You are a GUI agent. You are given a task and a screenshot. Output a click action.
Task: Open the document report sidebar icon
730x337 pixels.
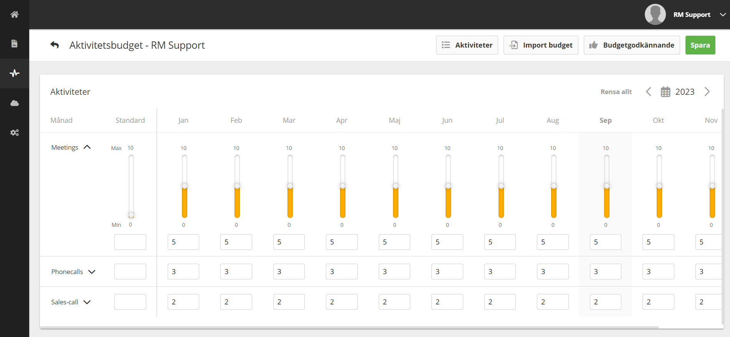coord(15,44)
